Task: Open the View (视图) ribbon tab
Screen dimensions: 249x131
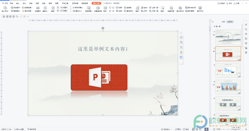Action: (57, 3)
